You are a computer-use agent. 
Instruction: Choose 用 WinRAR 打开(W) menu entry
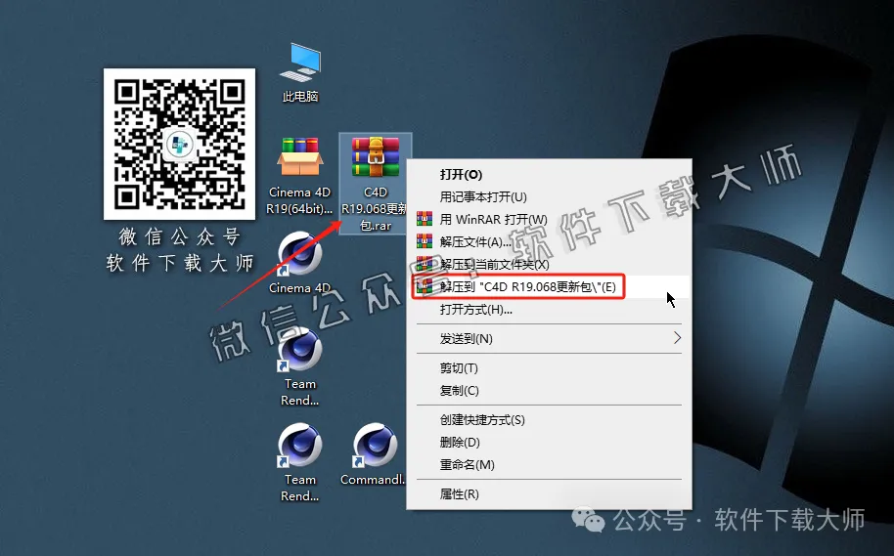pyautogui.click(x=549, y=219)
